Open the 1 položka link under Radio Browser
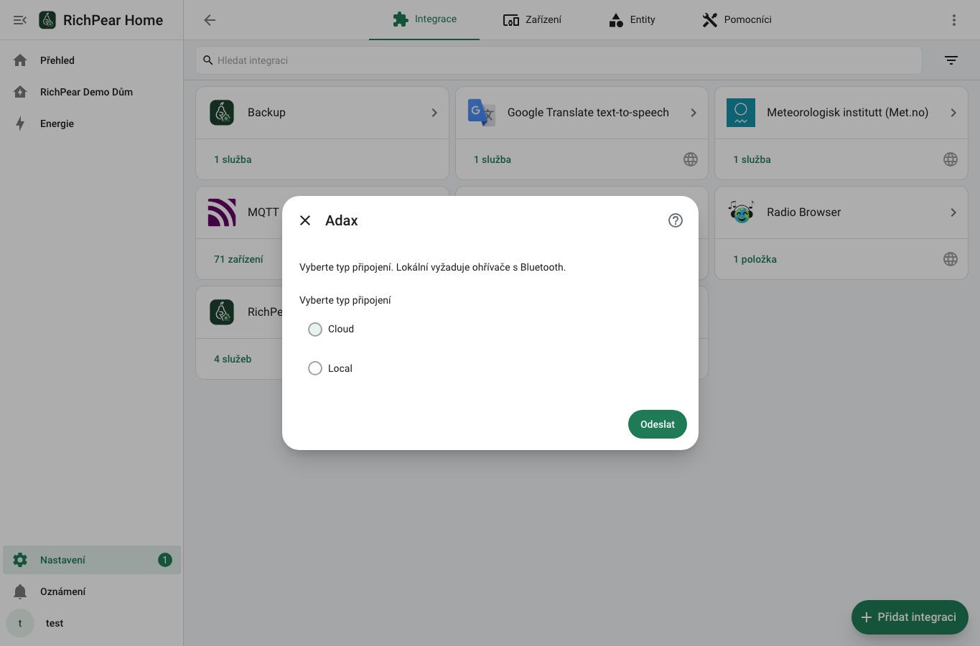 click(755, 259)
